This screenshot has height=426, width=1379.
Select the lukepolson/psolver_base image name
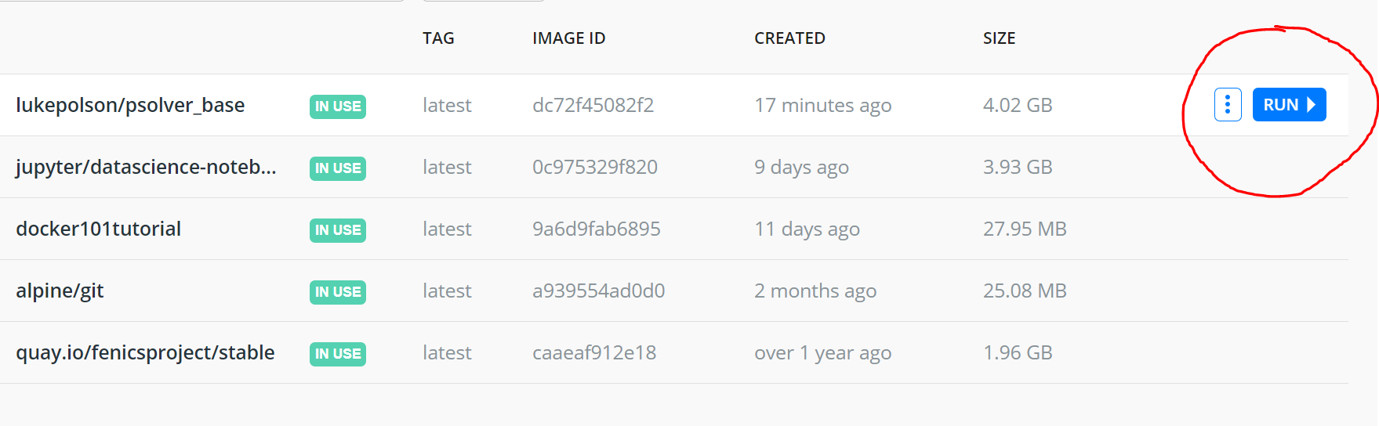pyautogui.click(x=130, y=105)
